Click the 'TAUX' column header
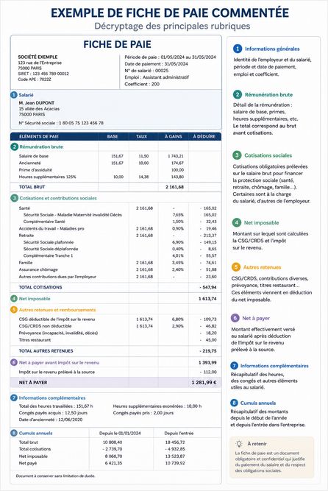Image resolution: width=328 pixels, height=491 pixels. pyautogui.click(x=141, y=136)
